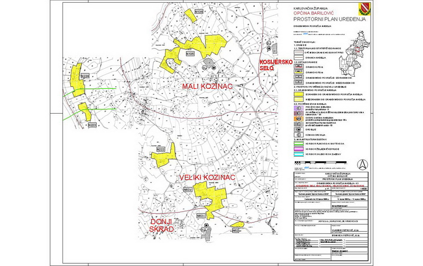The image size is (423, 266).
Task: Click the red subtitle listing settlements in title block
Action: click(x=330, y=186)
